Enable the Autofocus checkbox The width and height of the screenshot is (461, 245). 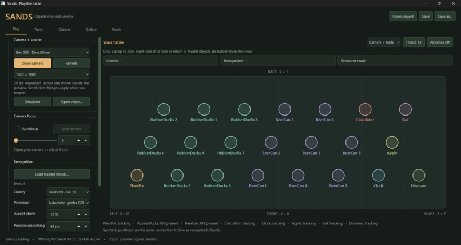click(18, 129)
